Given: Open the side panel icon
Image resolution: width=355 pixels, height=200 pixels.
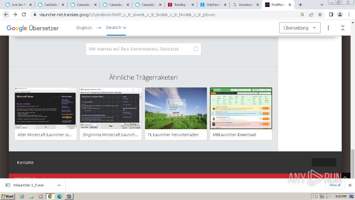Looking at the screenshot, I should (331, 14).
